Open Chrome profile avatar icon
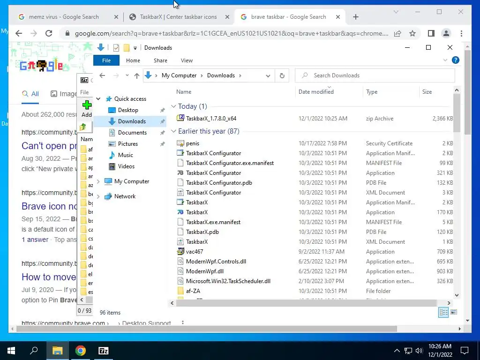This screenshot has height=360, width=480. click(x=446, y=33)
